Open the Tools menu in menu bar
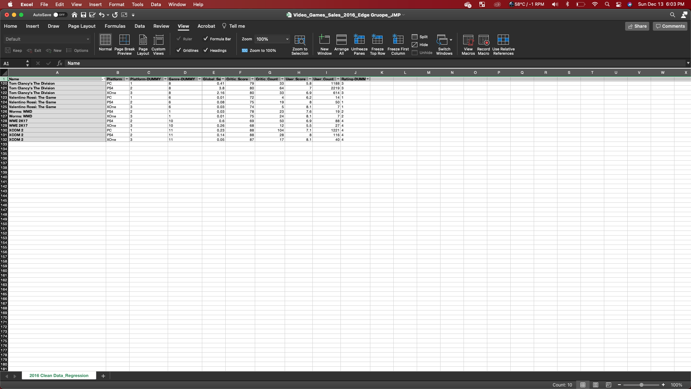691x389 pixels. point(137,4)
